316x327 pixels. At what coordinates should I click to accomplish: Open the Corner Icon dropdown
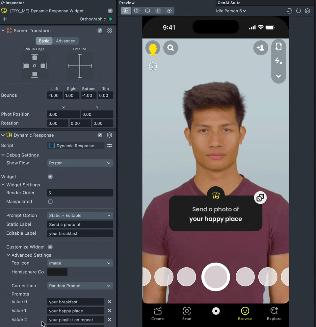(x=80, y=286)
